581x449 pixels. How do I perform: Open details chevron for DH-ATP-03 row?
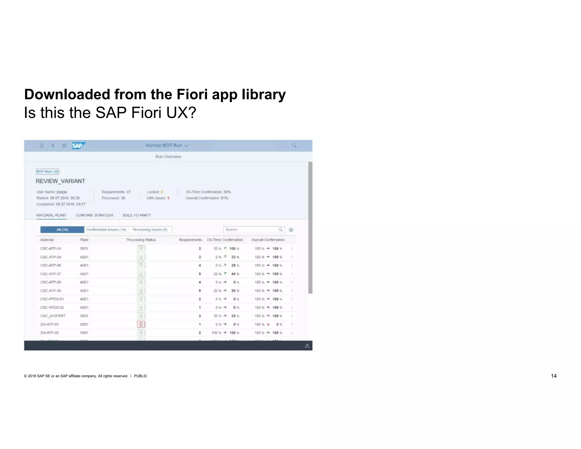pos(292,333)
